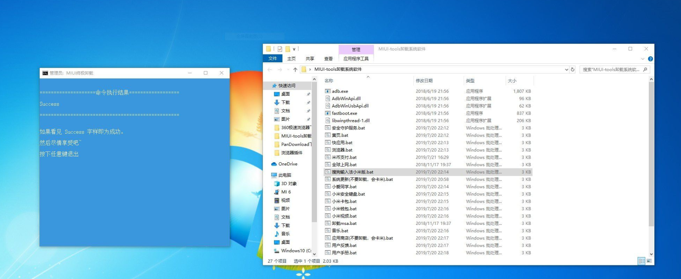This screenshot has width=681, height=279.
Task: Switch to Details view via status bar icon
Action: pos(641,261)
